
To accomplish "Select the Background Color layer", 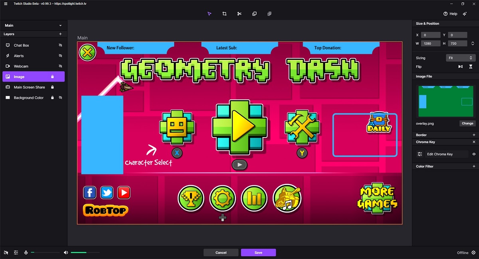I will pyautogui.click(x=34, y=98).
